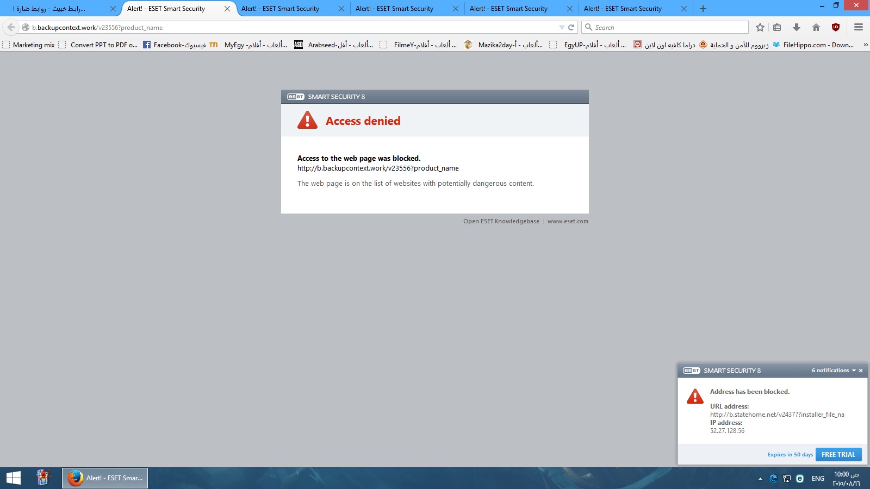
Task: Click the magnifier in the search box
Action: 588,27
